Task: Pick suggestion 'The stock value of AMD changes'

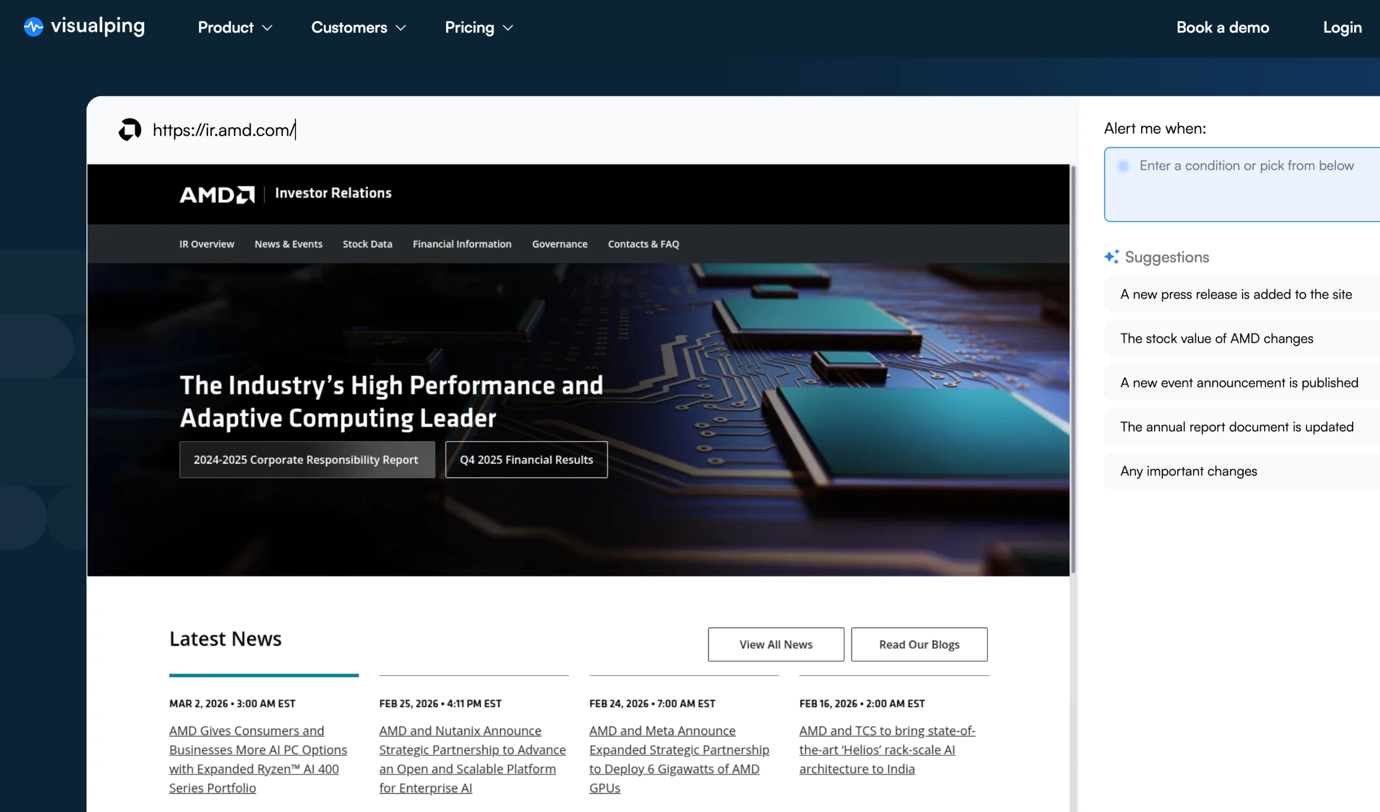Action: pyautogui.click(x=1216, y=339)
